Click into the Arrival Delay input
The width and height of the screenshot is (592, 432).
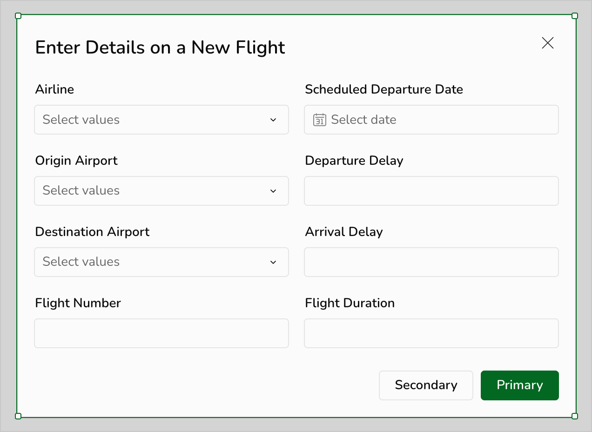431,262
